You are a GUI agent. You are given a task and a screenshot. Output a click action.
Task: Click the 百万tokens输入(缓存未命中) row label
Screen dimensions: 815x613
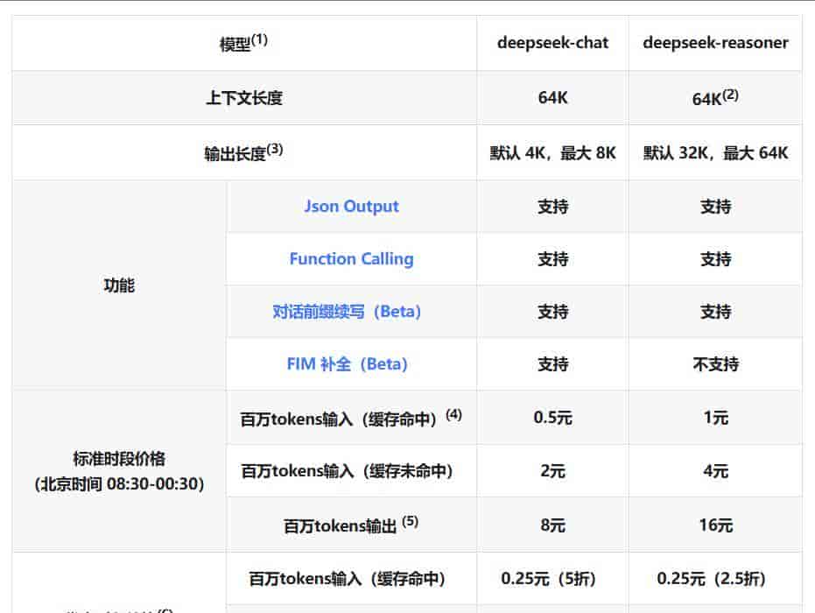point(347,471)
